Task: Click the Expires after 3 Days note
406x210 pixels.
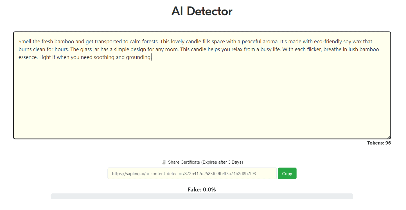Action: (x=222, y=162)
